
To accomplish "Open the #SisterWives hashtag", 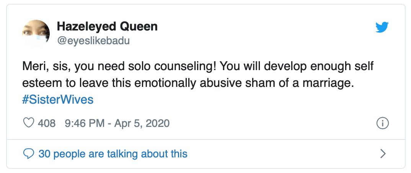I will pos(58,100).
